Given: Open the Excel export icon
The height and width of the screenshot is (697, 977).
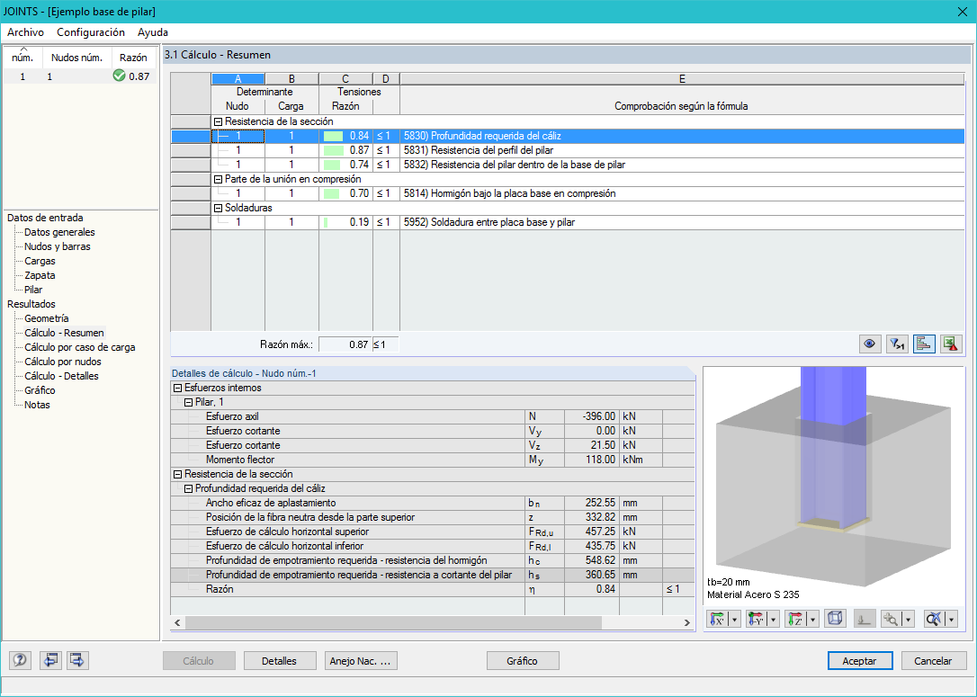Looking at the screenshot, I should pyautogui.click(x=952, y=344).
